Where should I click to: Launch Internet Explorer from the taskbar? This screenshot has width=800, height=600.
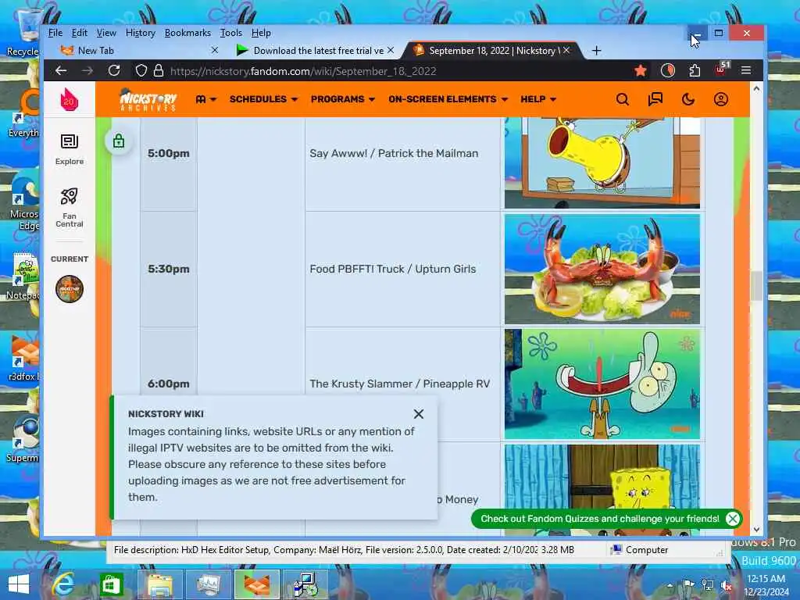coord(64,584)
